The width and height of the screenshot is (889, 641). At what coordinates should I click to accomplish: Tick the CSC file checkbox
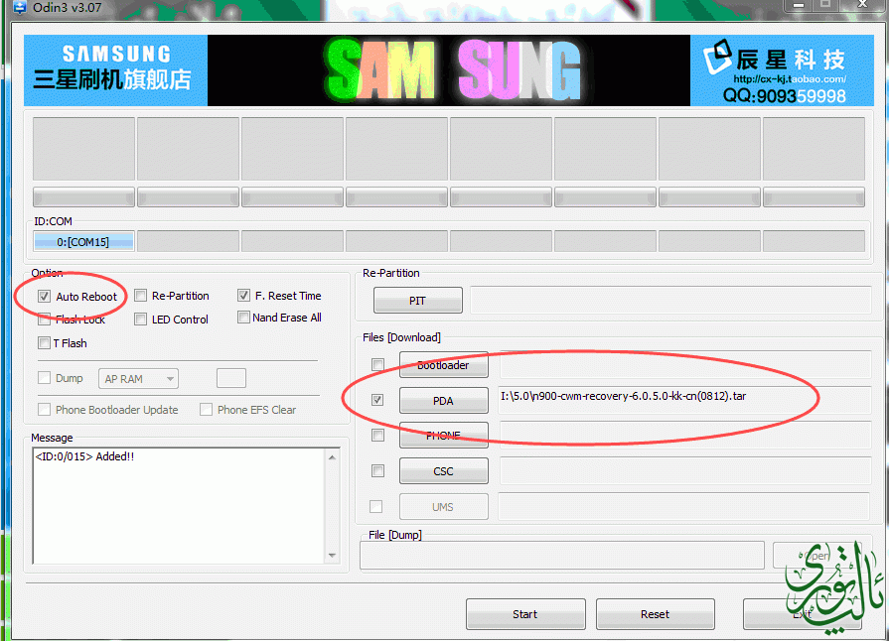(377, 470)
